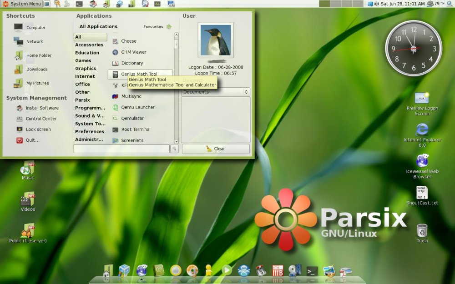
Task: Open the globe web browser icon in dock
Action: point(142,270)
